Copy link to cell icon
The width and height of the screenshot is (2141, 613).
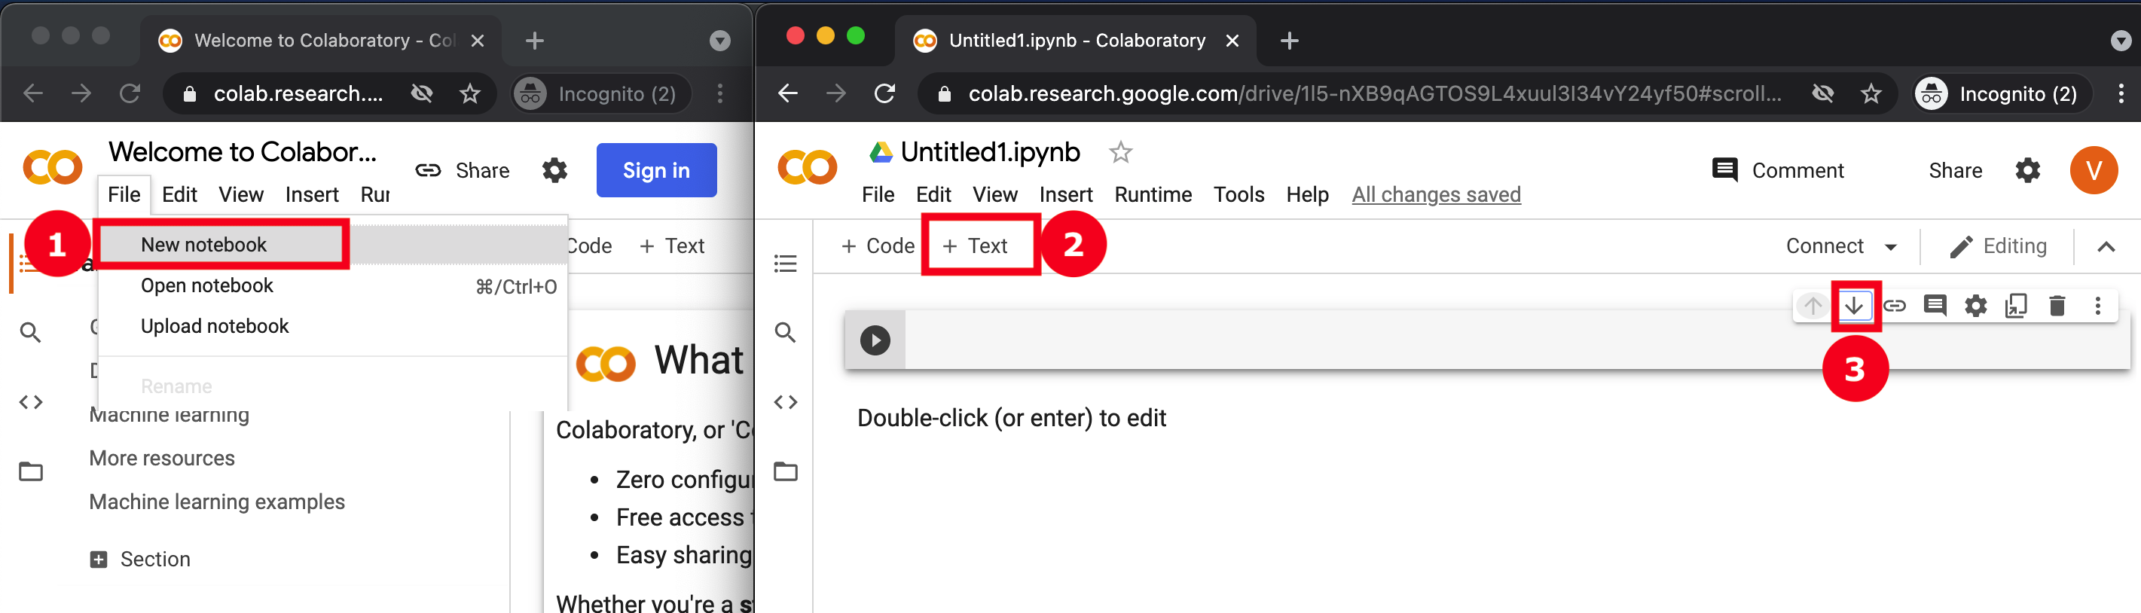click(1894, 306)
